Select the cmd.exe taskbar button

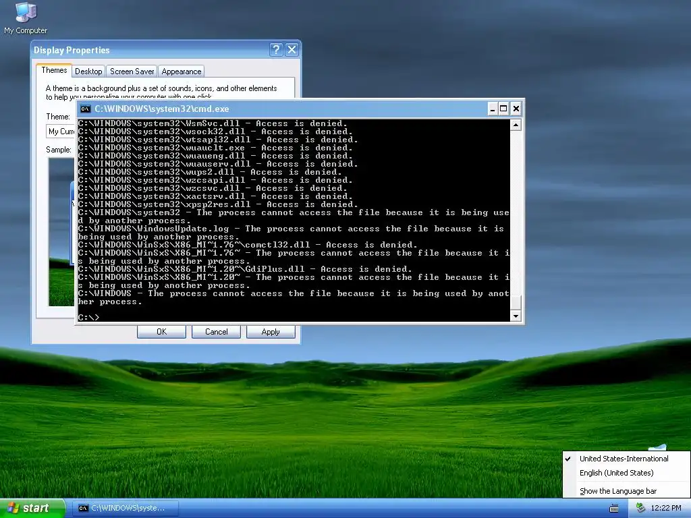[125, 509]
